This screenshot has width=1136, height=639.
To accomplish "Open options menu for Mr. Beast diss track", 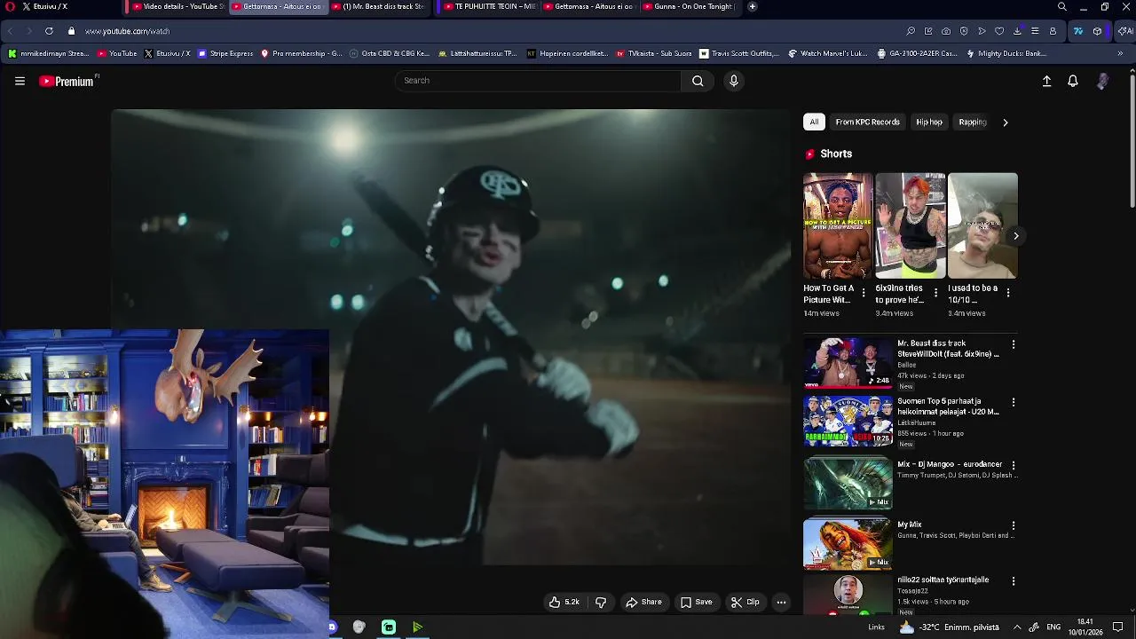I will (x=1014, y=344).
